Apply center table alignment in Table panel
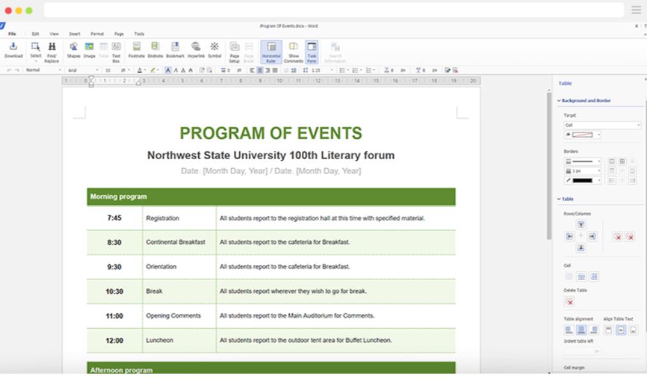This screenshot has width=647, height=378. pos(580,329)
